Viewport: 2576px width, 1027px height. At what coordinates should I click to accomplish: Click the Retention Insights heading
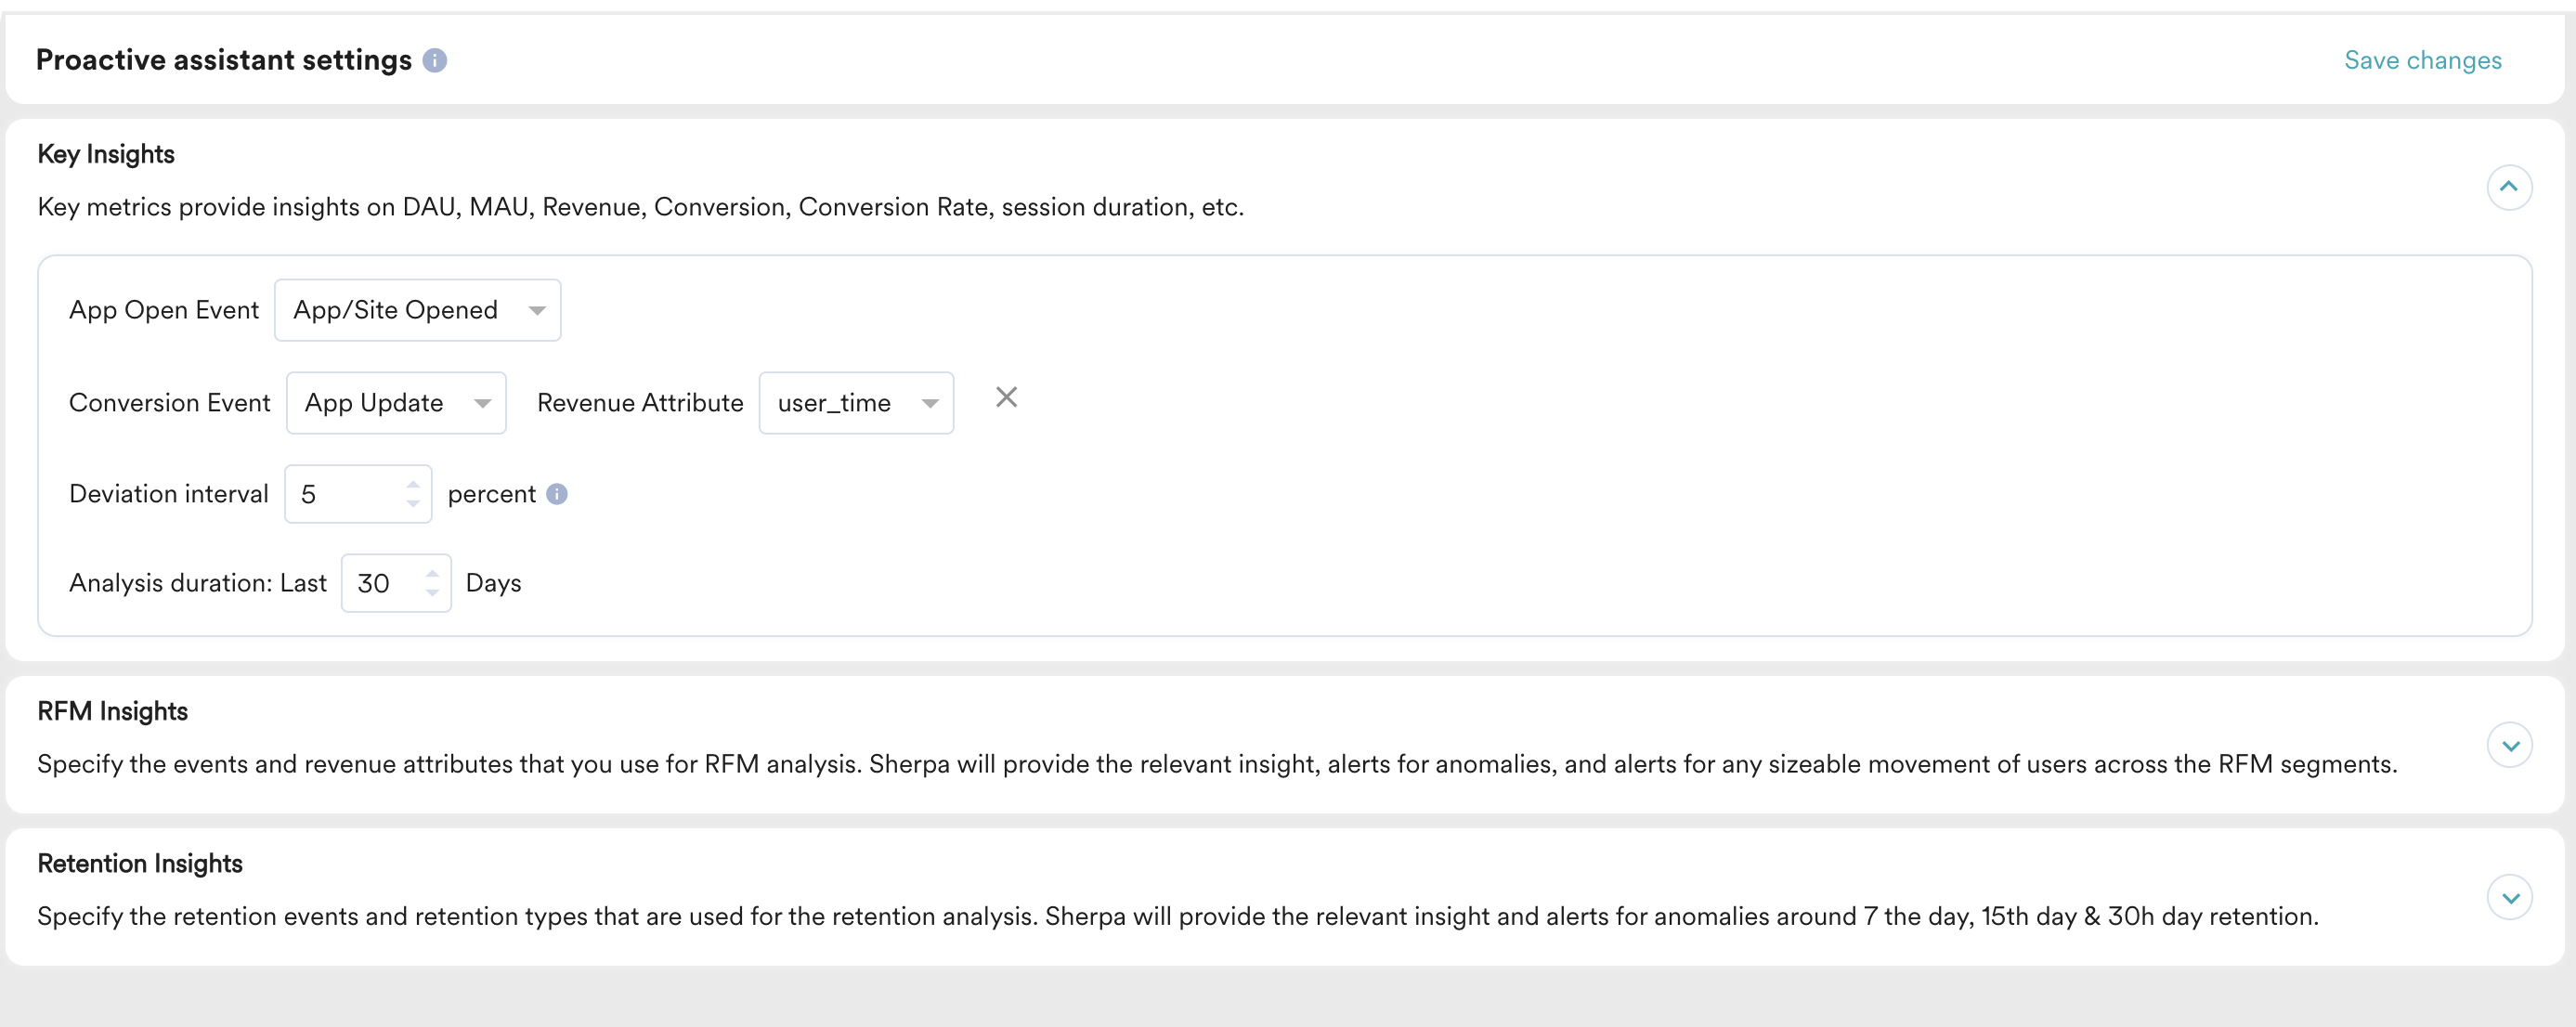[140, 863]
